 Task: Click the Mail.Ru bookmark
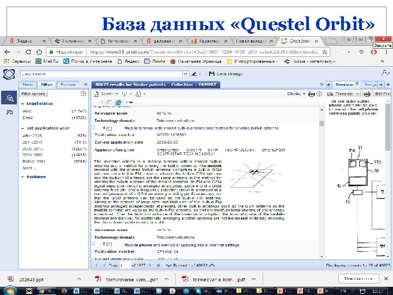(47, 61)
